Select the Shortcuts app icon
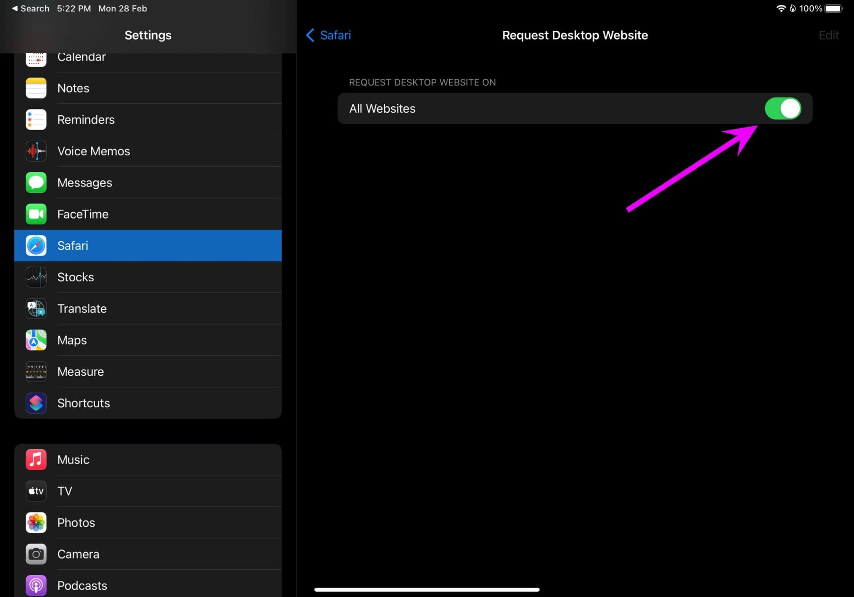 [x=36, y=403]
